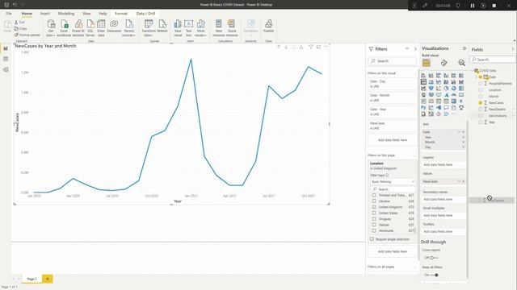517x290 pixels.
Task: Search in Filters pane
Action: [x=392, y=61]
